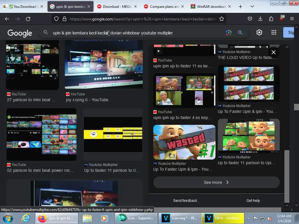Open 'THE LOUD VIDEO Up to faster' link
This screenshot has height=224, width=299.
pyautogui.click(x=247, y=57)
